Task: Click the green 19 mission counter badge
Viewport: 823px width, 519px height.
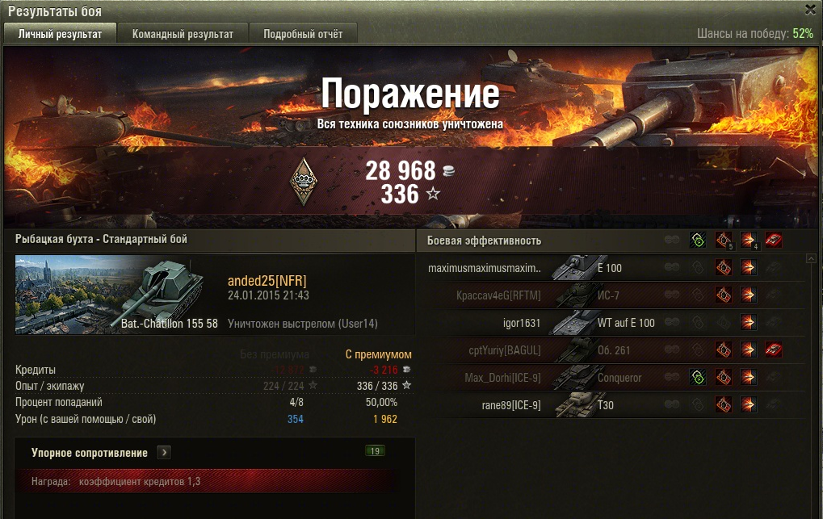Action: pos(375,450)
